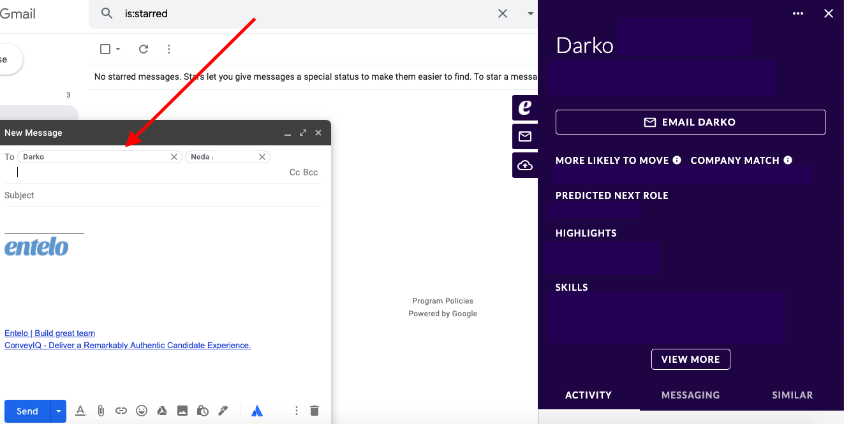Send the email
The image size is (844, 424).
(27, 411)
